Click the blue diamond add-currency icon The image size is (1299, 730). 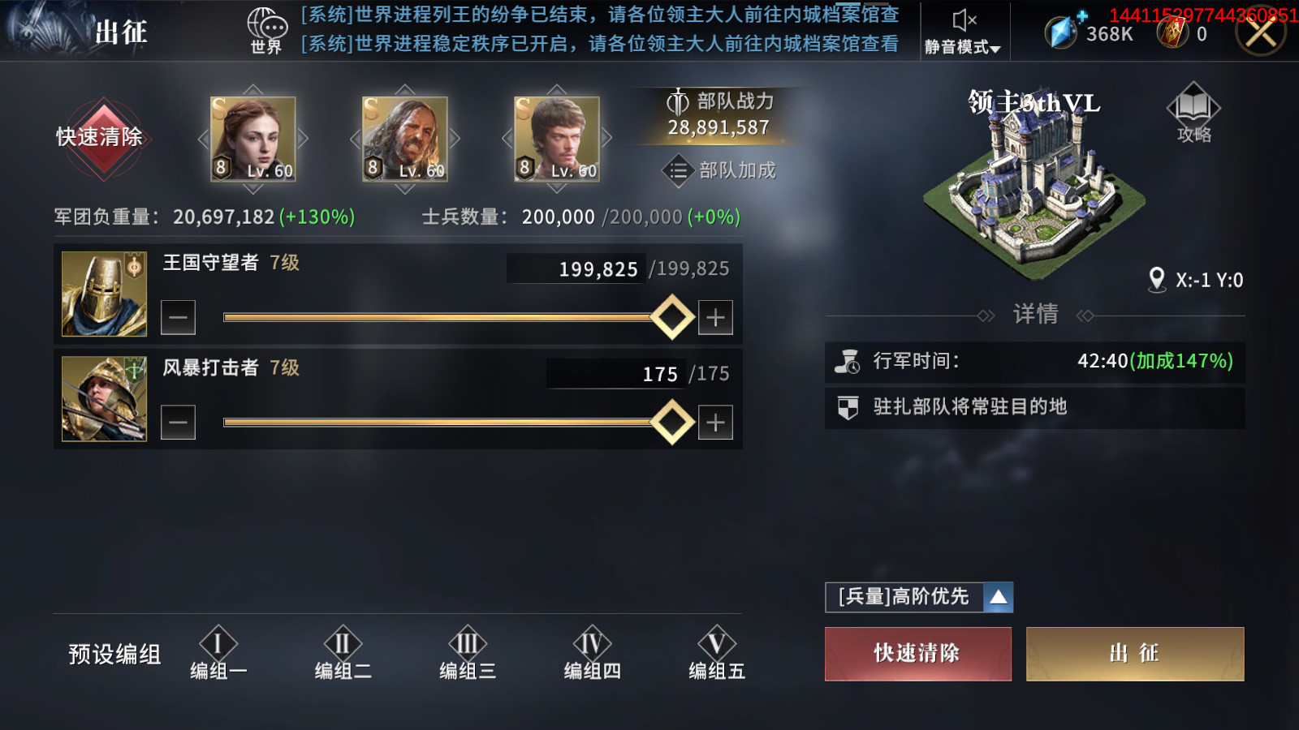(x=1064, y=30)
